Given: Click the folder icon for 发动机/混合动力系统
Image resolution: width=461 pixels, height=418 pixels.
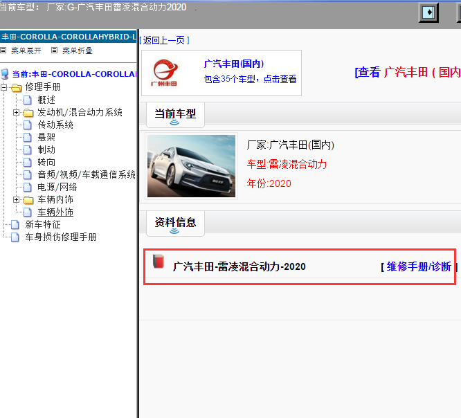Looking at the screenshot, I should [x=28, y=113].
